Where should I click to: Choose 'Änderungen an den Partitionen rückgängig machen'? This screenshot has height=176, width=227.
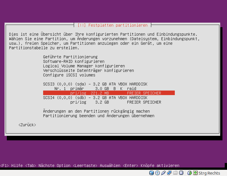pyautogui.click(x=96, y=111)
